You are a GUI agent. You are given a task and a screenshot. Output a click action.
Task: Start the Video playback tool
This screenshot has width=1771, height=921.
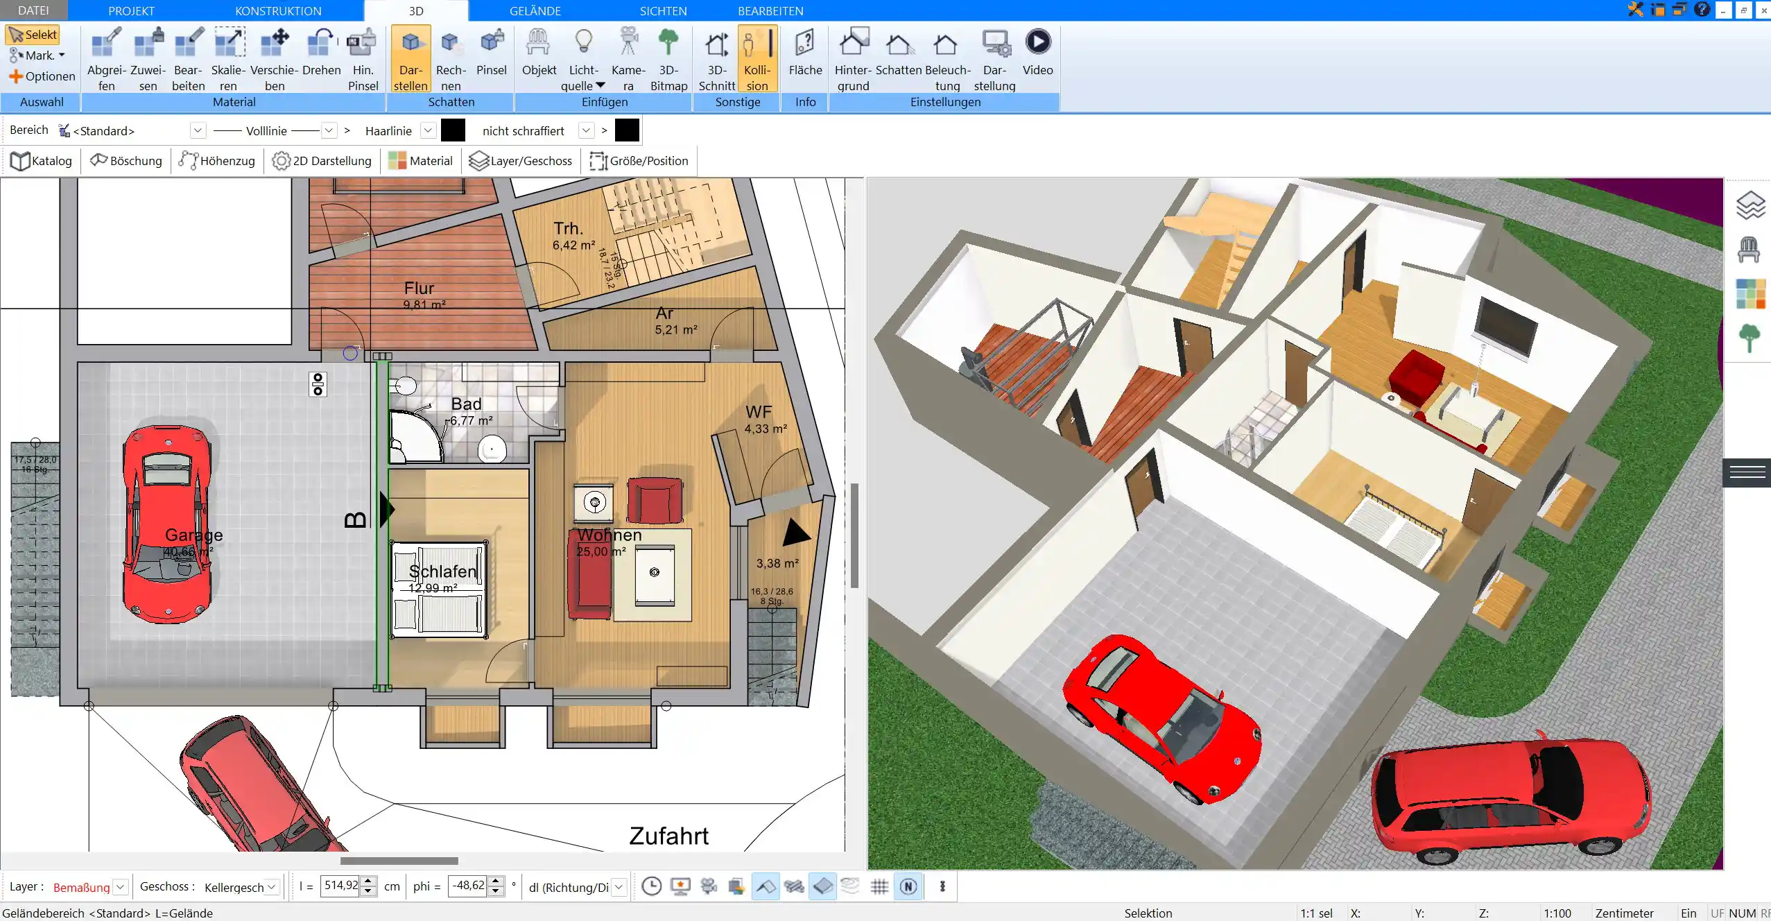[1037, 52]
